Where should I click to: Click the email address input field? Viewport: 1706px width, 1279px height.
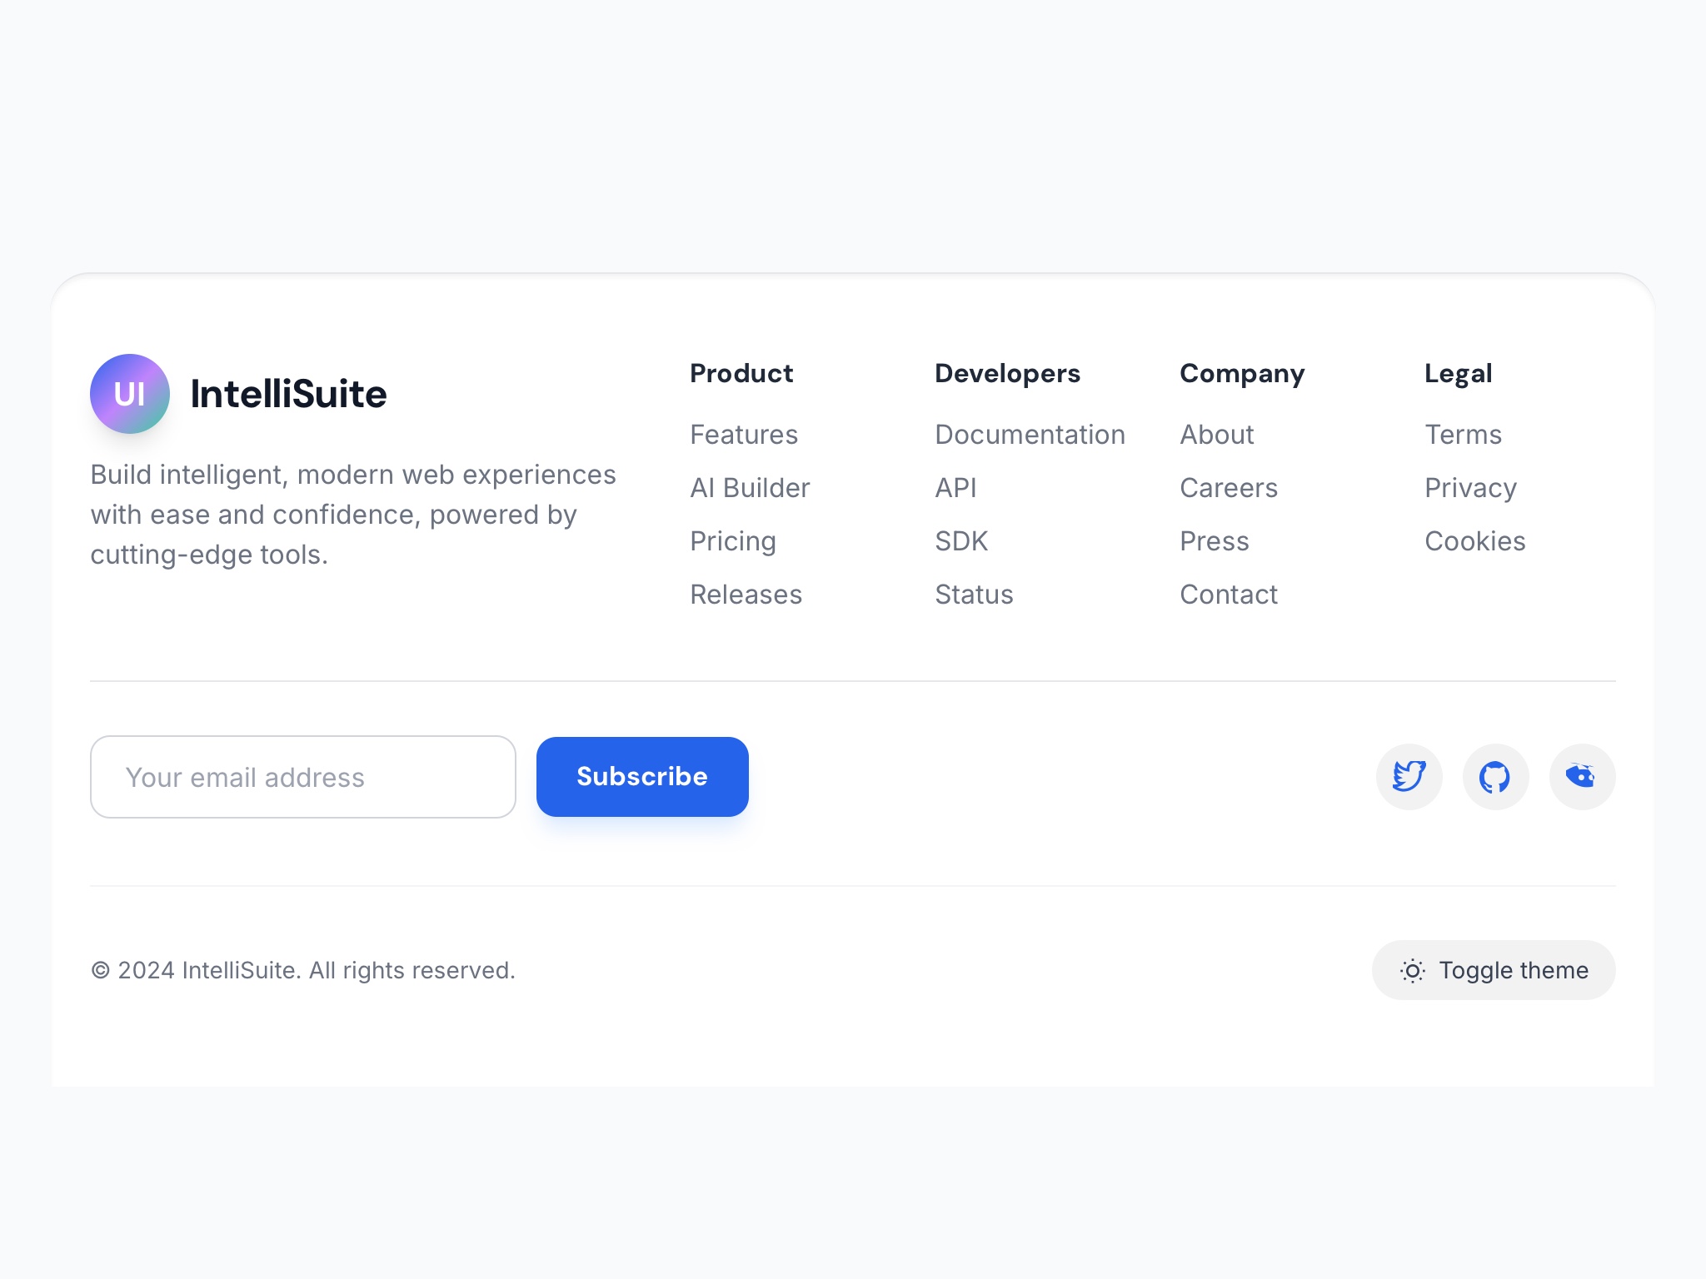click(x=302, y=776)
